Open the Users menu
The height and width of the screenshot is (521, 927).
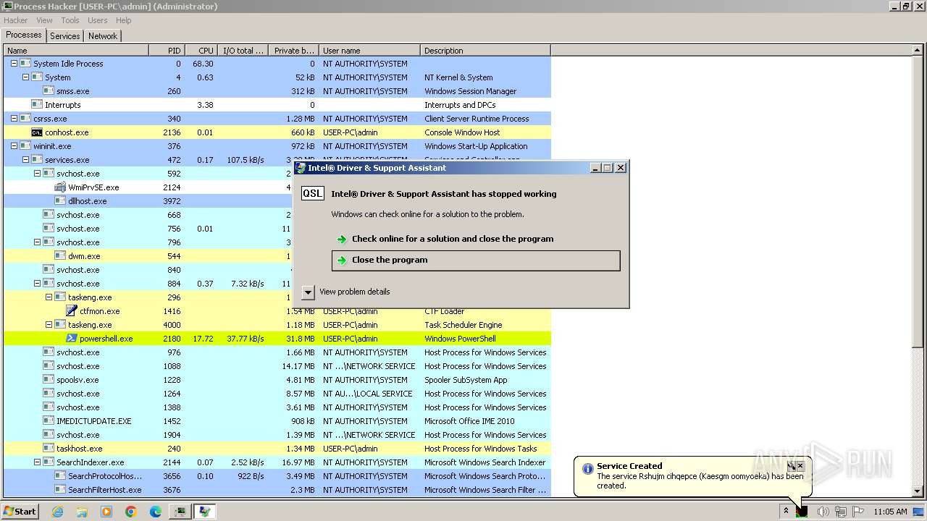coord(98,20)
